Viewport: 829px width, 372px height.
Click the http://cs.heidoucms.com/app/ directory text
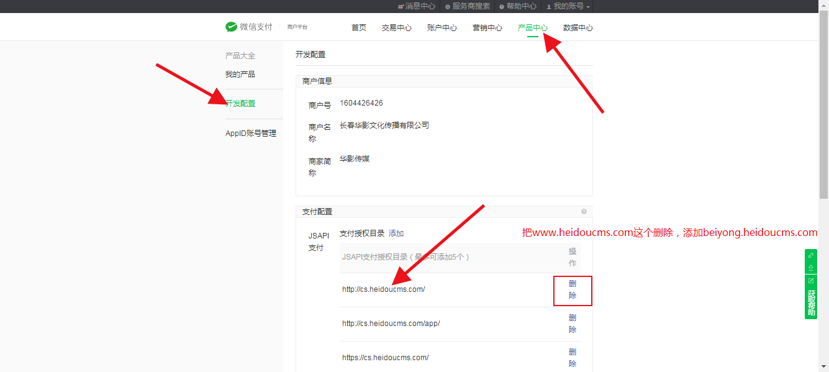tap(391, 324)
